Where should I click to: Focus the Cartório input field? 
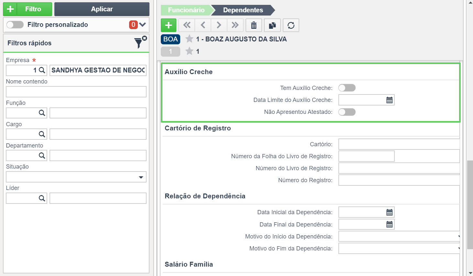click(399, 144)
